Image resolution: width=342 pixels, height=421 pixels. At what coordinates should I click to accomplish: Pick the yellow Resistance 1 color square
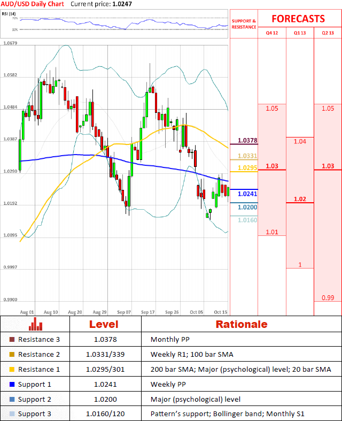click(12, 369)
